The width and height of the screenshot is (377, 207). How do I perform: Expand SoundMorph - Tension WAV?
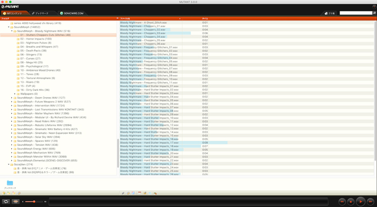[x=12, y=145]
